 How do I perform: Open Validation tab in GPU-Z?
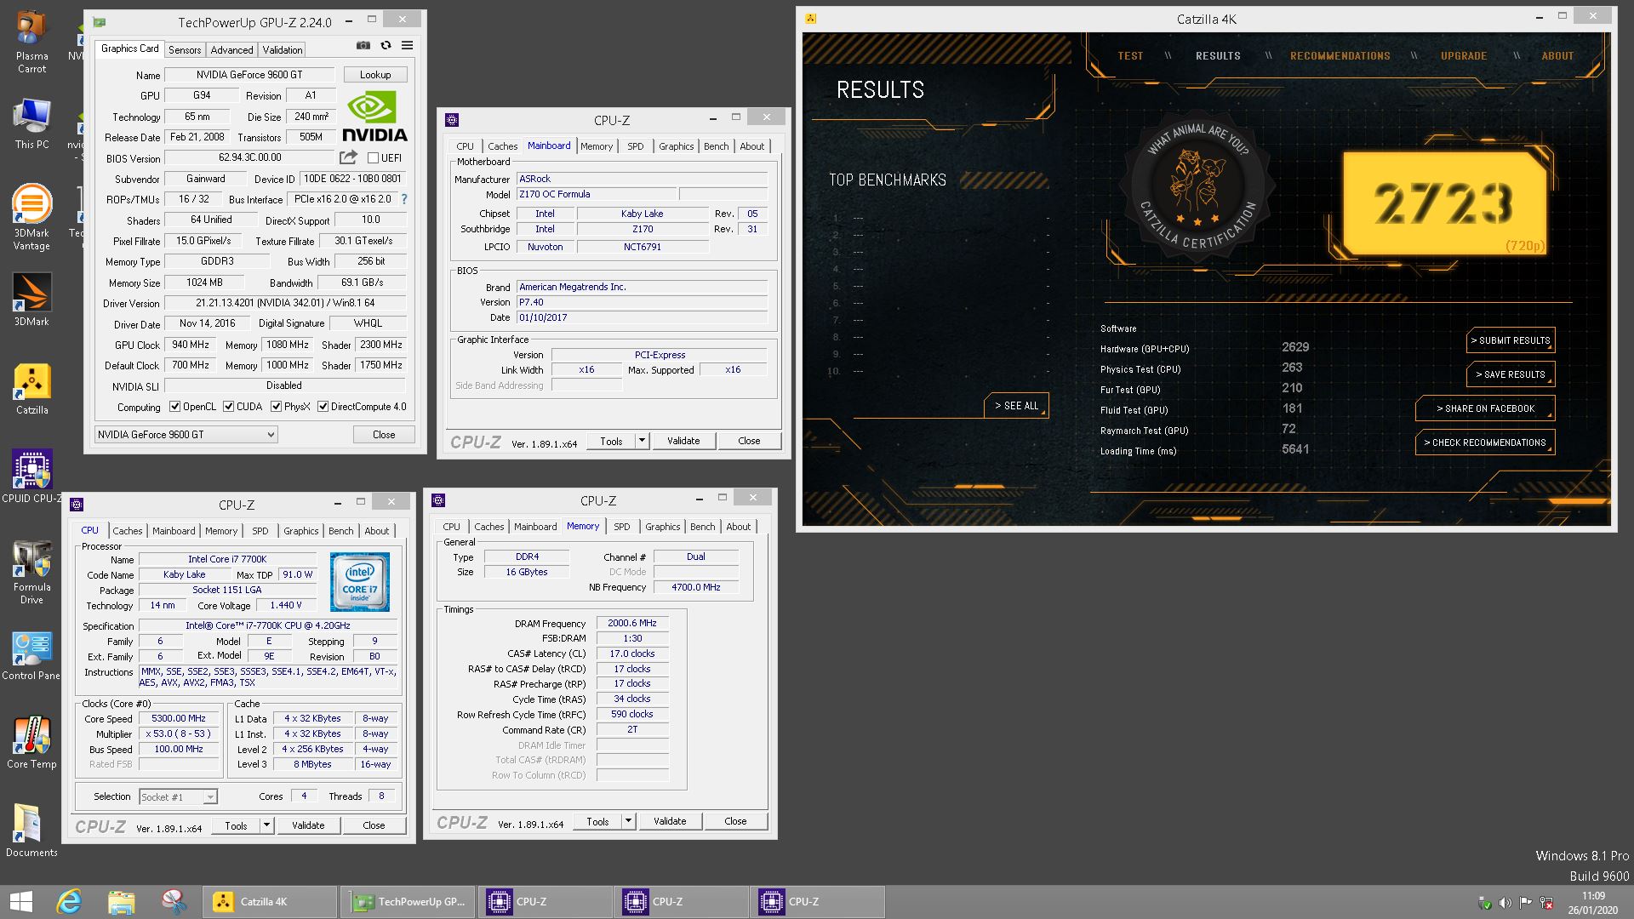click(x=282, y=50)
